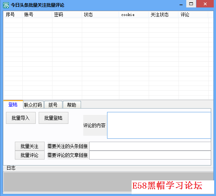Image resolution: width=216 pixels, height=196 pixels.
Task: Open the 帮助 tab
Action: pyautogui.click(x=72, y=105)
